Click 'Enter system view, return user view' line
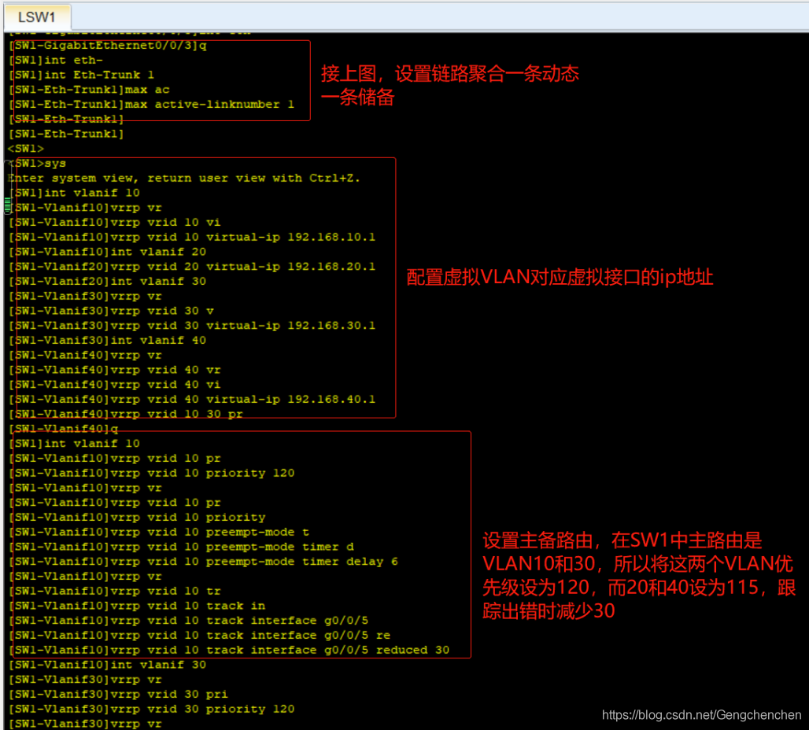 [184, 178]
